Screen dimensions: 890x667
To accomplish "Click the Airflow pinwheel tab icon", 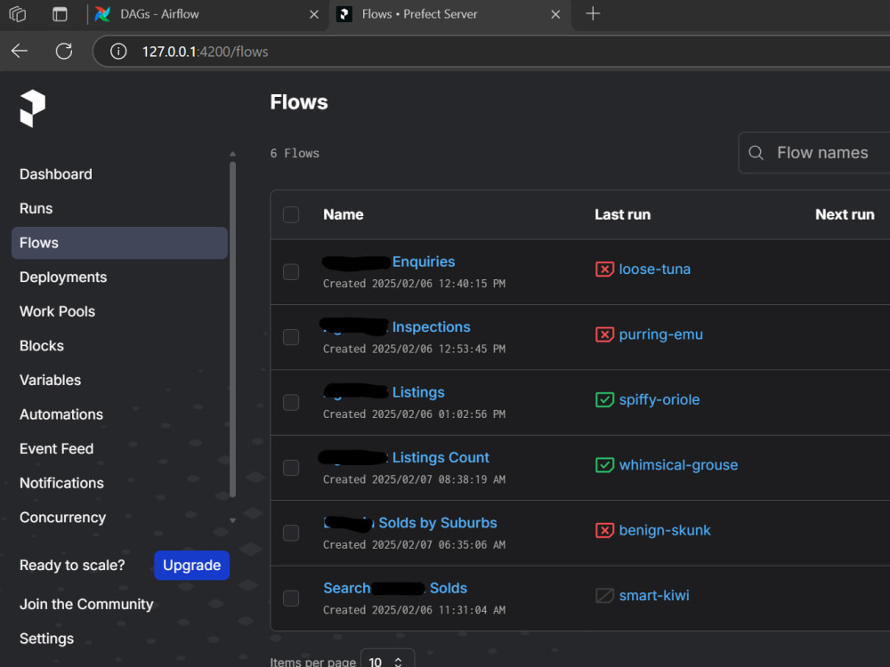I will click(102, 13).
